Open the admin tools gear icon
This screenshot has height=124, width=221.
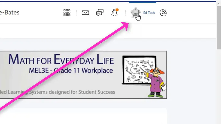click(x=163, y=13)
